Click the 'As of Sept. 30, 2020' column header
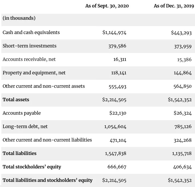This screenshot has width=195, height=187. pos(107,6)
